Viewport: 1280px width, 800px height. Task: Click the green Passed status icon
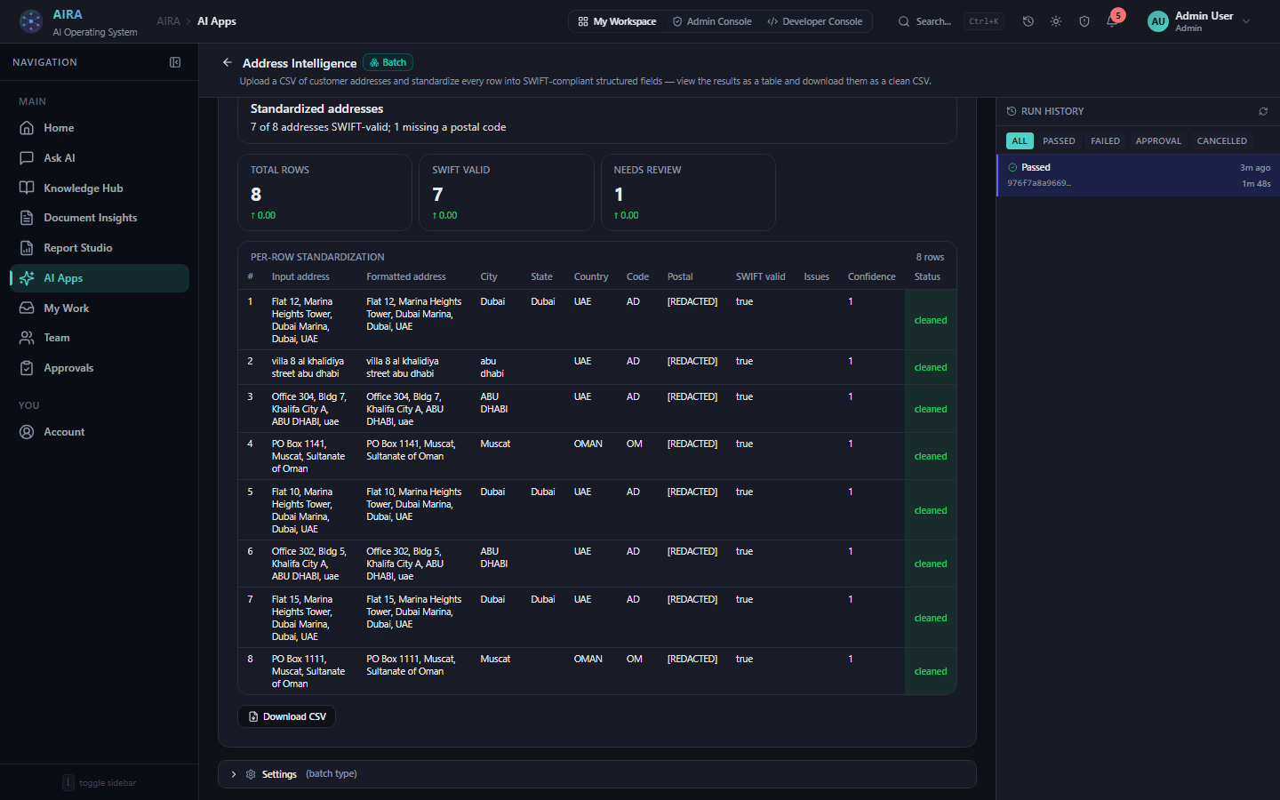click(x=1012, y=167)
